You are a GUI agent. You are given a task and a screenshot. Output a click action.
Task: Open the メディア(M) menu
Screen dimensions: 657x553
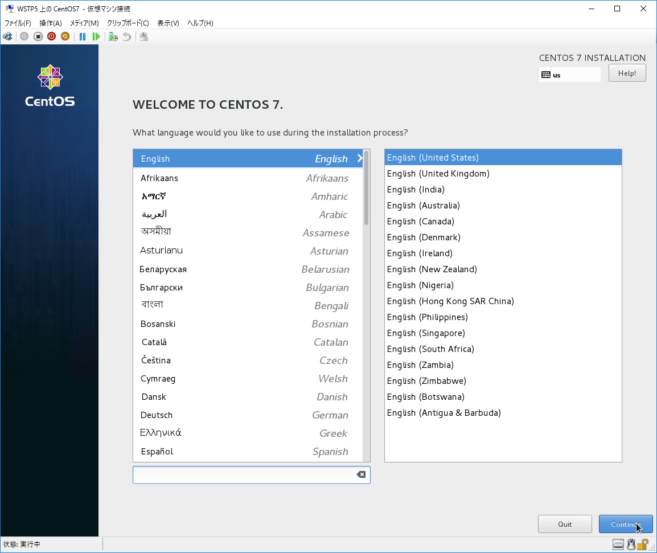pyautogui.click(x=84, y=23)
